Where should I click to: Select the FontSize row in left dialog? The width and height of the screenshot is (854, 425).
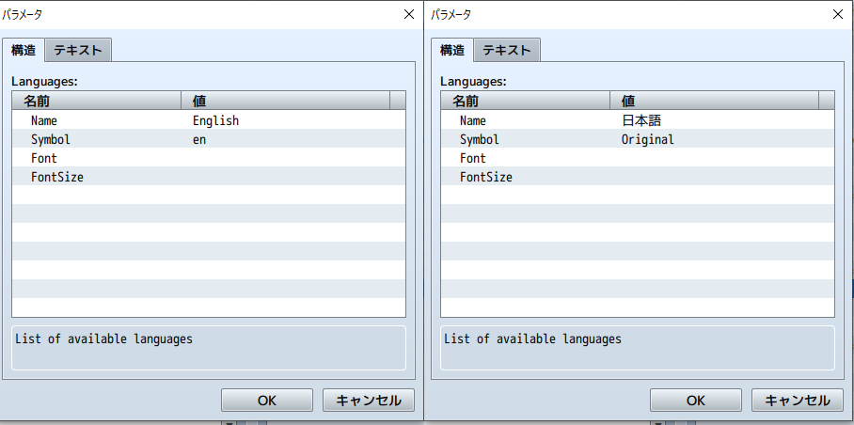point(208,177)
